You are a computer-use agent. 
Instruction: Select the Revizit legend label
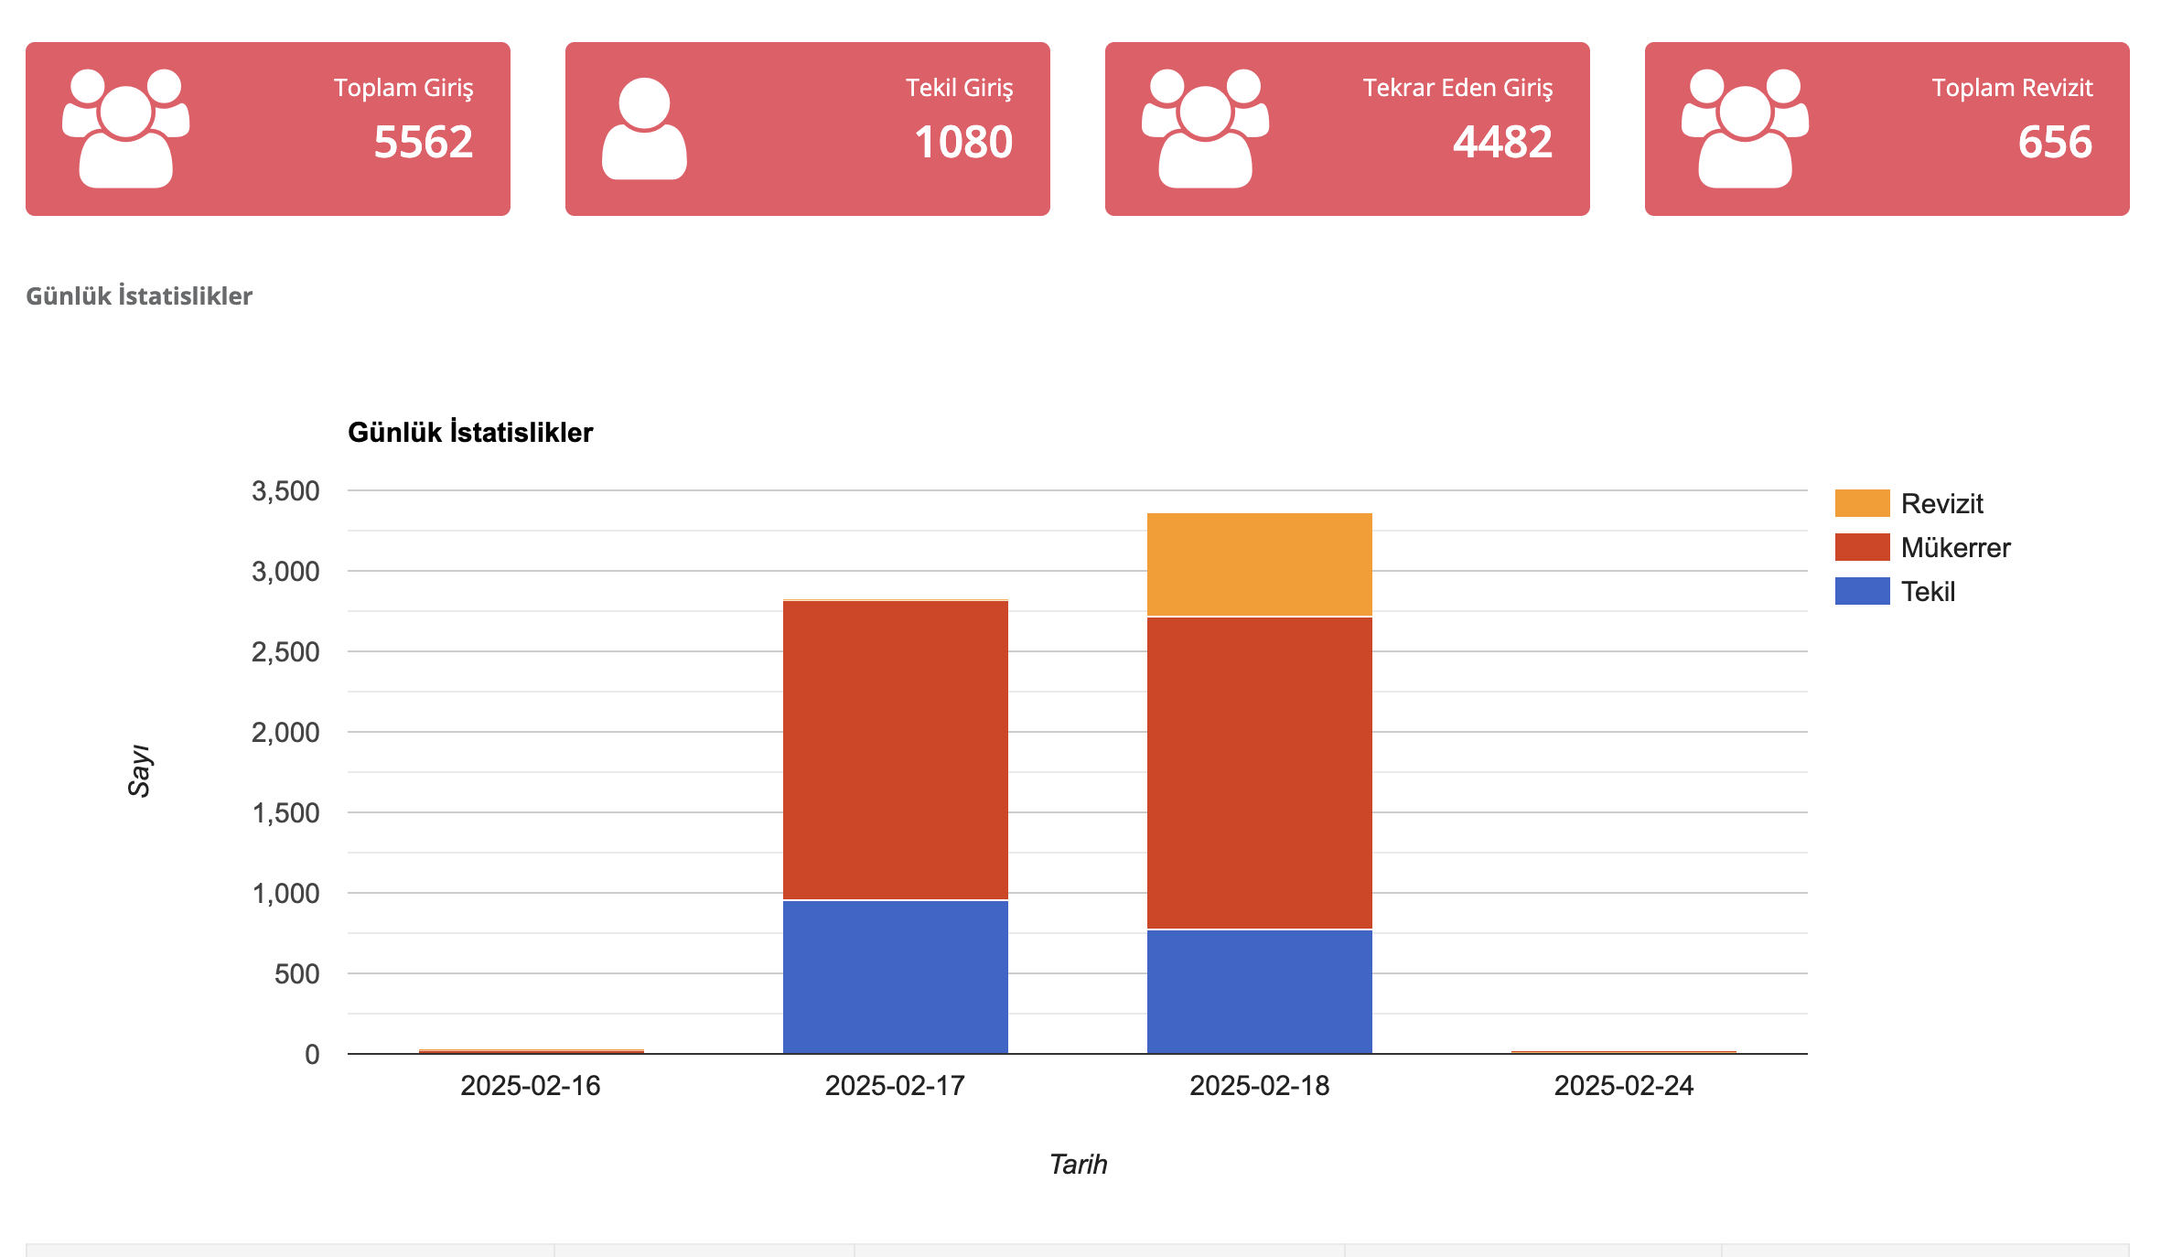(x=1941, y=503)
